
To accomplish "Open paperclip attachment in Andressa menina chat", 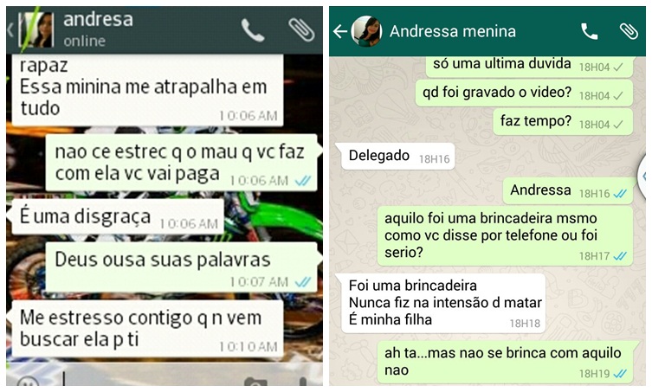I will tap(629, 31).
